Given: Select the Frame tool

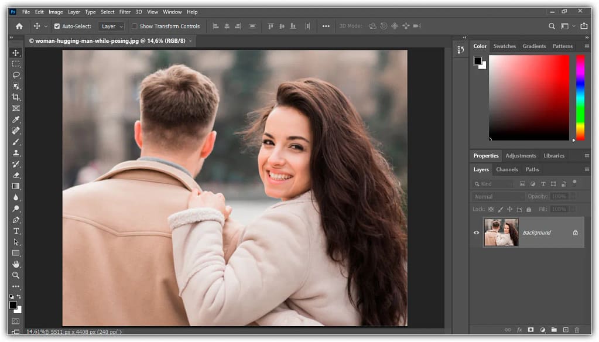Looking at the screenshot, I should 16,108.
